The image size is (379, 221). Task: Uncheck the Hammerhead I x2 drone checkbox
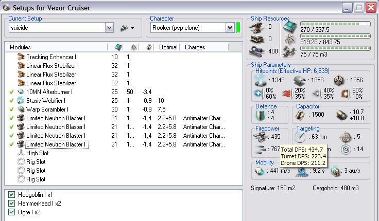coord(11,203)
